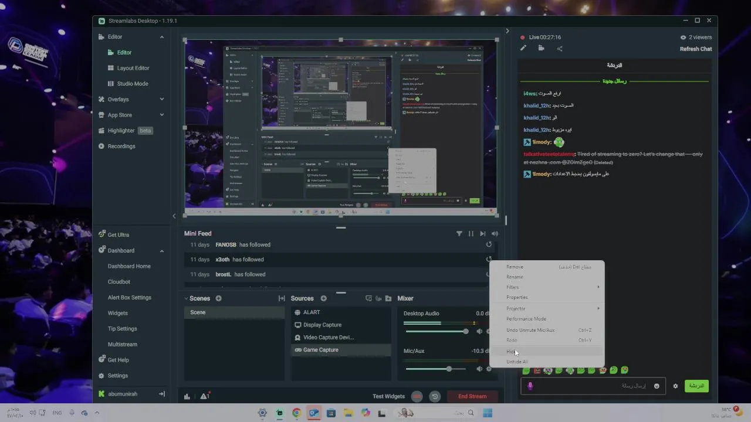
Task: Open Chrome from the taskbar
Action: click(x=296, y=413)
